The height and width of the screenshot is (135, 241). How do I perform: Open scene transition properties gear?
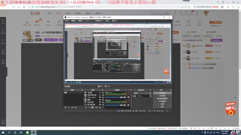click(150, 93)
